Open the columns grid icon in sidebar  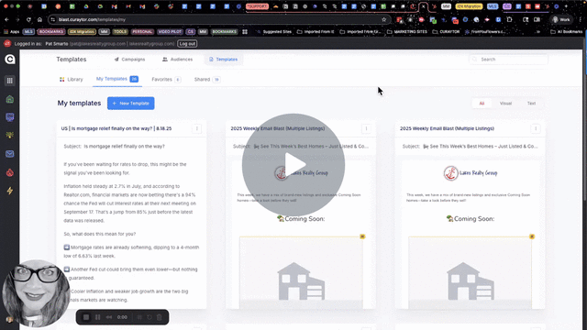coord(10,81)
